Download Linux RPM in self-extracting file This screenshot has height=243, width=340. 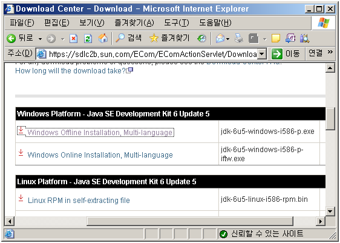[79, 200]
